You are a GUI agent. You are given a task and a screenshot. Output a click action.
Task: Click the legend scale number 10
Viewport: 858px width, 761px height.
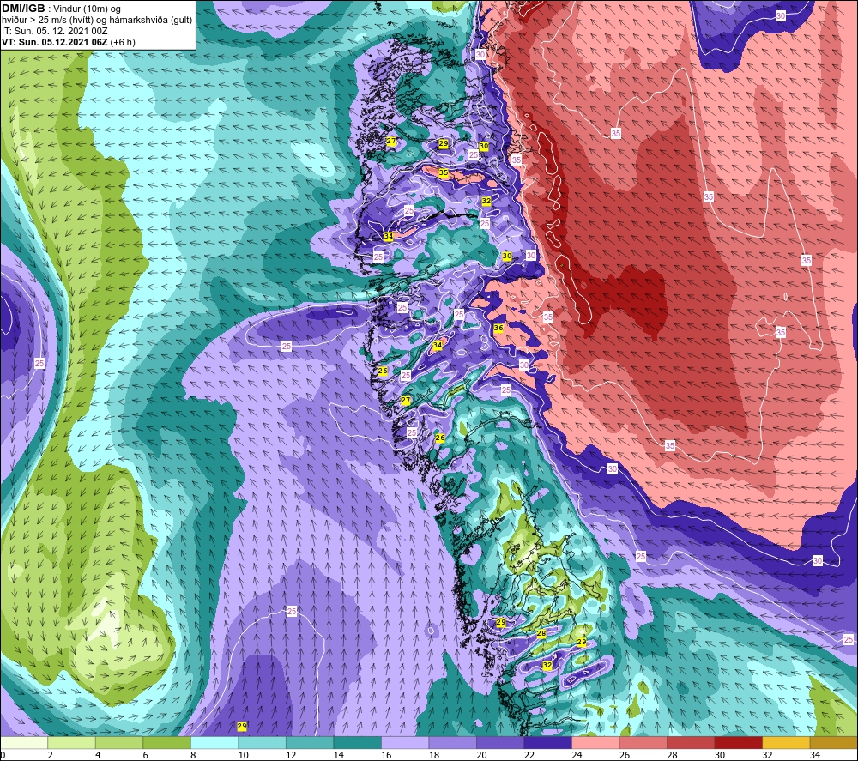[x=244, y=755]
